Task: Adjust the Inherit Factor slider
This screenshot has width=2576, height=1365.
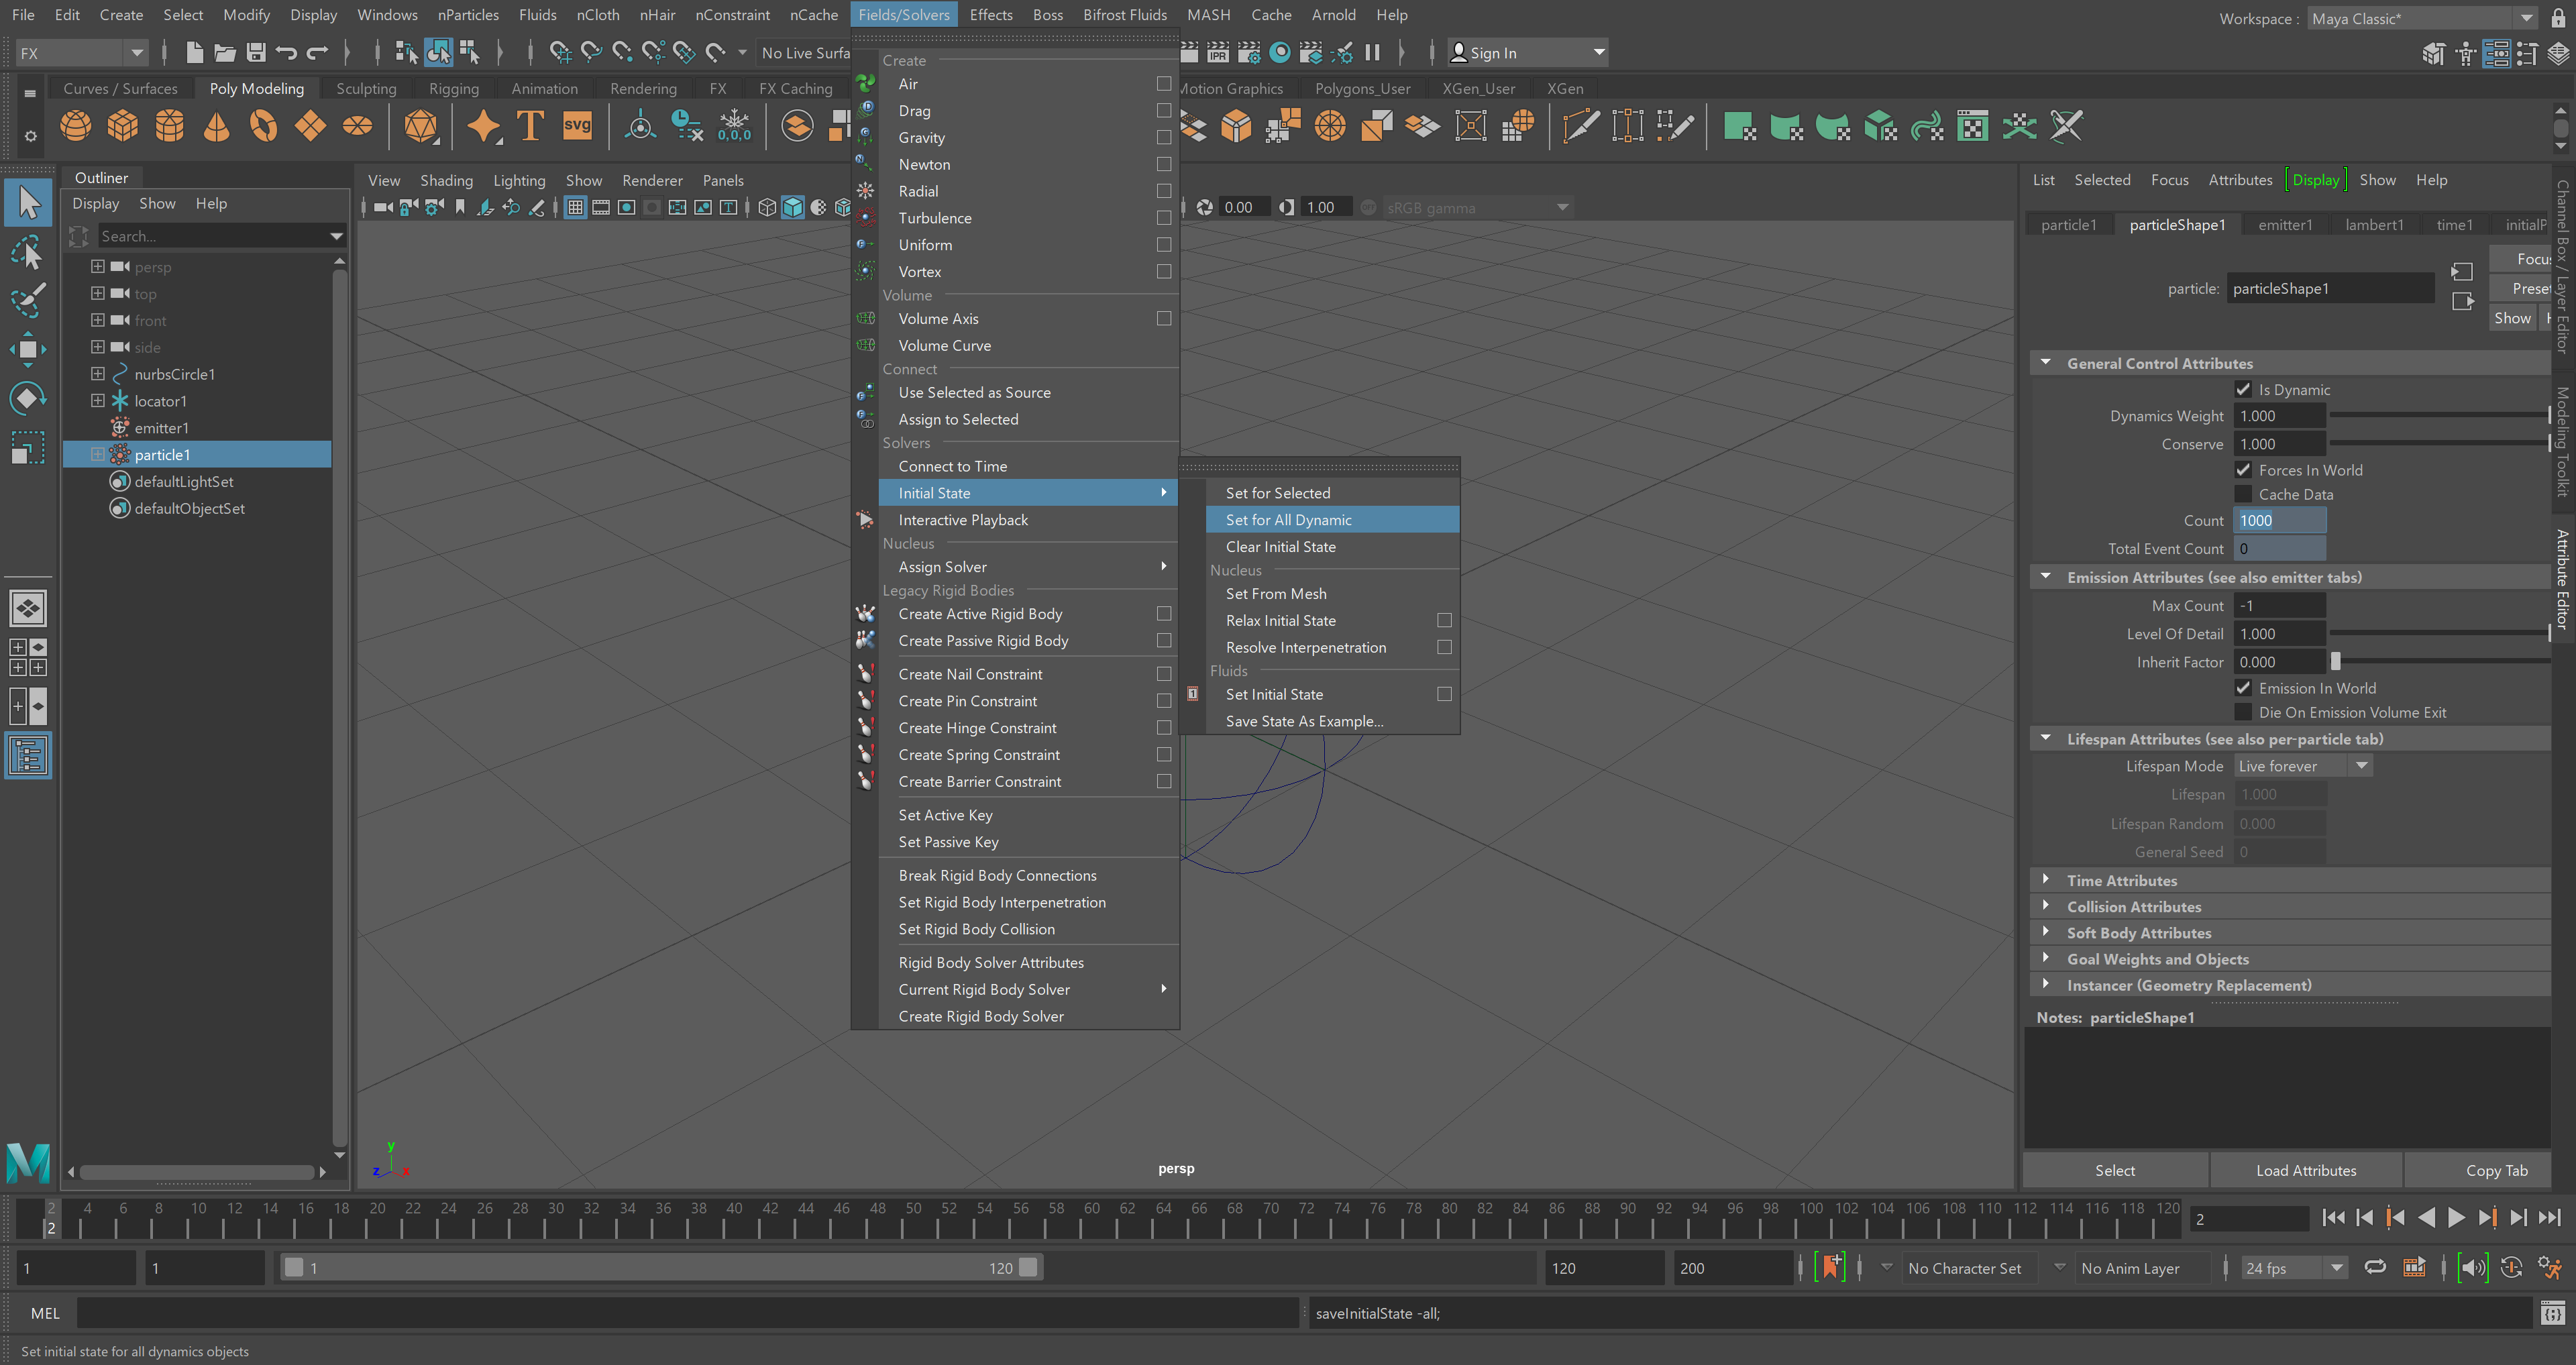Action: coord(2336,661)
